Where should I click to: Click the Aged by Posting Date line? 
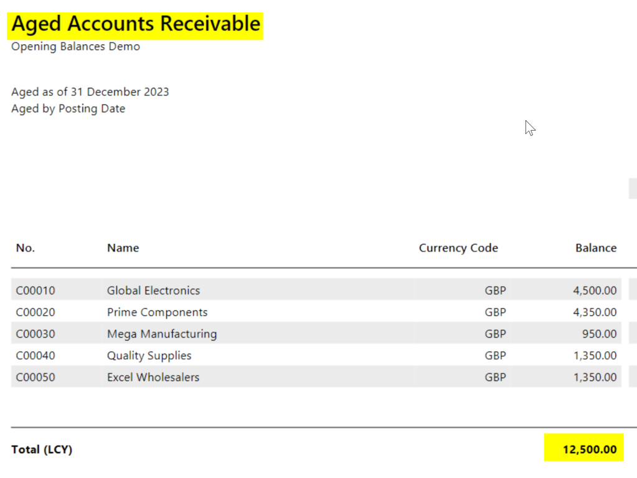point(68,109)
